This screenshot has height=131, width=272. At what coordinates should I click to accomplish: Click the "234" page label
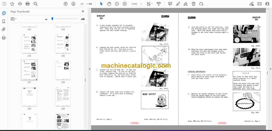63,30
